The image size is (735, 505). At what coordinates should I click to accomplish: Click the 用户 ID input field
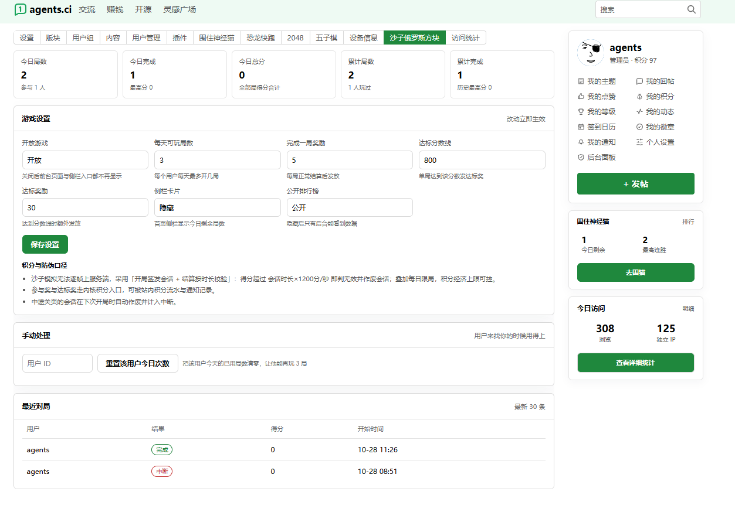pos(57,363)
